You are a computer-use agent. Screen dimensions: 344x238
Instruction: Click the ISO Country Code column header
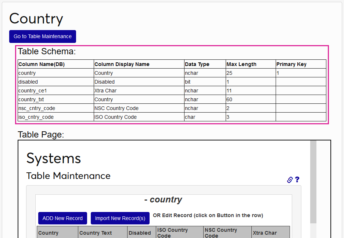tap(173, 232)
